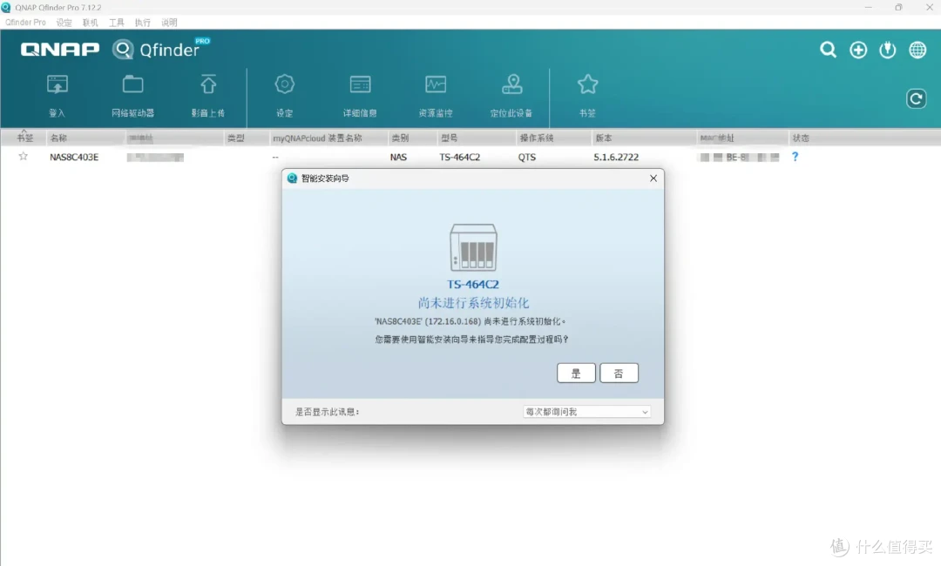The height and width of the screenshot is (566, 941).
Task: Select the NAS8C403E device name
Action: 74,157
